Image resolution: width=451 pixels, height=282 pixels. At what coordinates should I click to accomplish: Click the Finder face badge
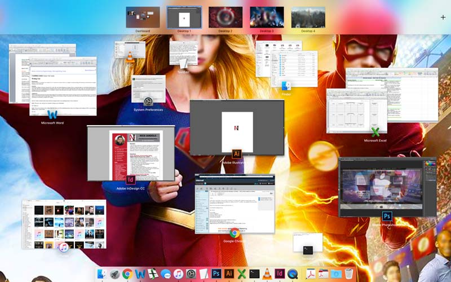(x=286, y=86)
